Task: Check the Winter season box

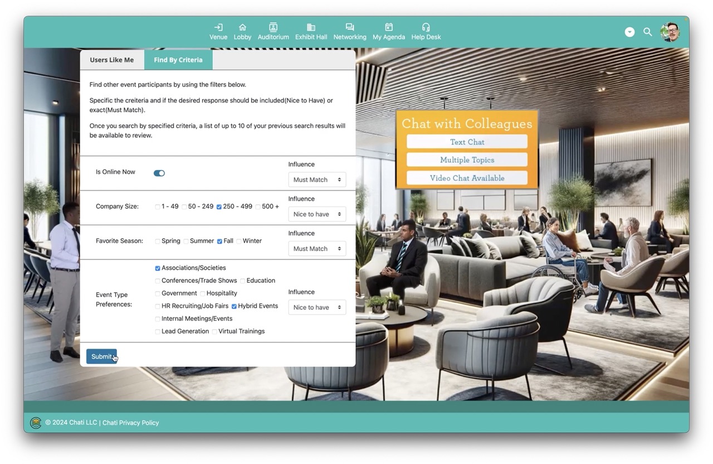Action: coord(239,241)
